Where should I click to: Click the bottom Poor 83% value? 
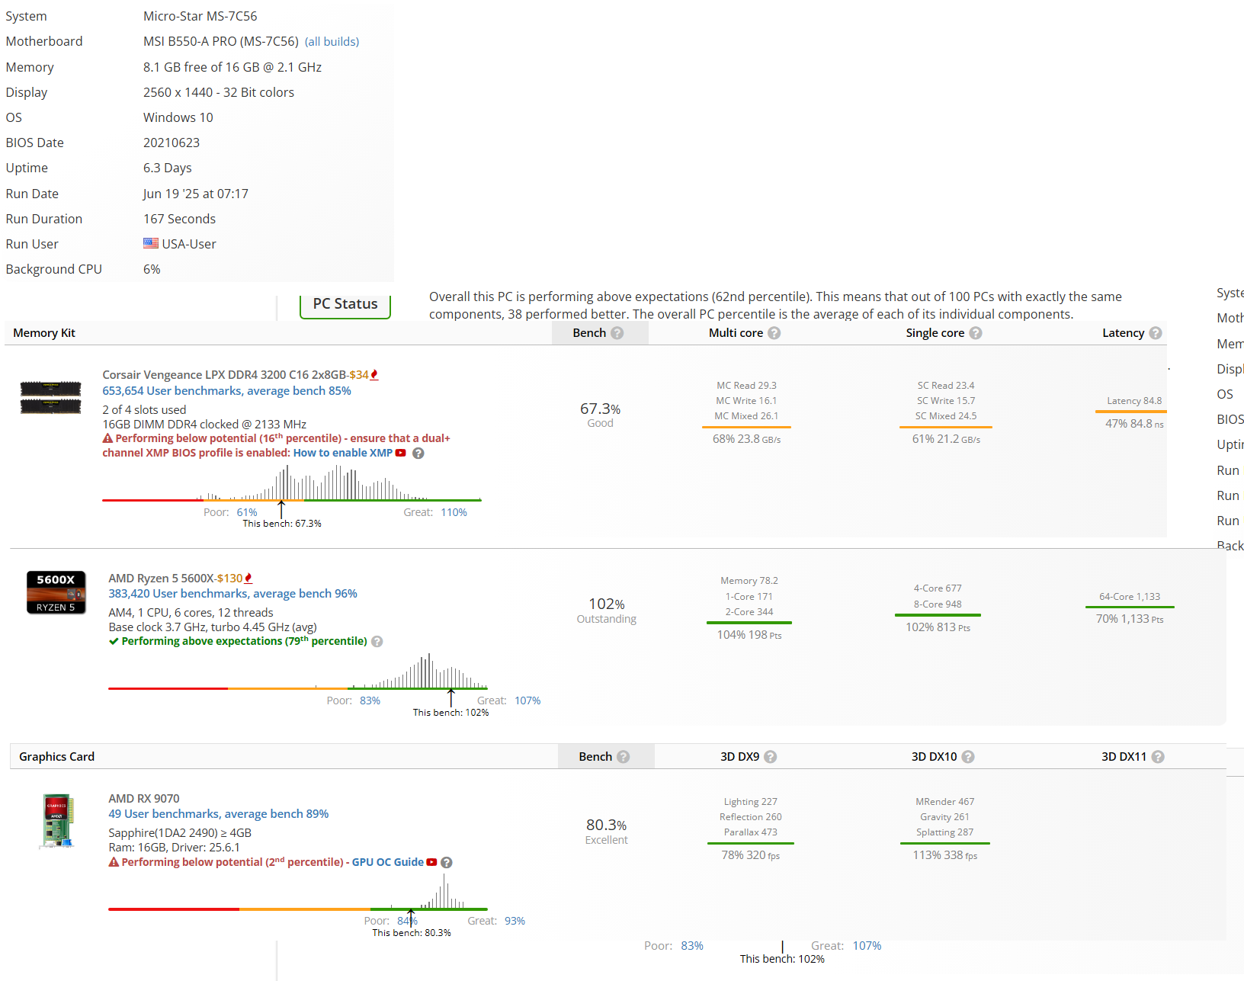692,946
